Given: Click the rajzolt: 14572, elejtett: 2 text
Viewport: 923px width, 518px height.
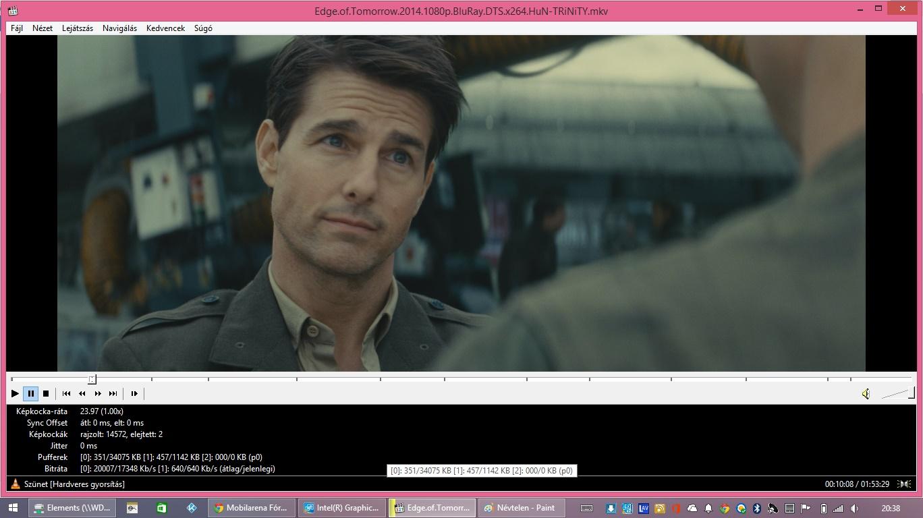Looking at the screenshot, I should pos(121,434).
